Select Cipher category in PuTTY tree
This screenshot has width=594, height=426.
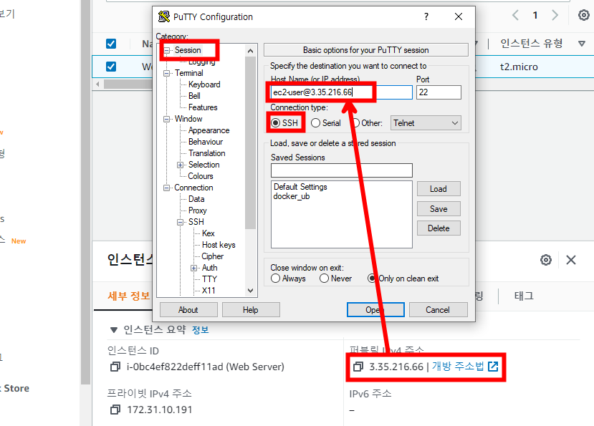pyautogui.click(x=213, y=256)
